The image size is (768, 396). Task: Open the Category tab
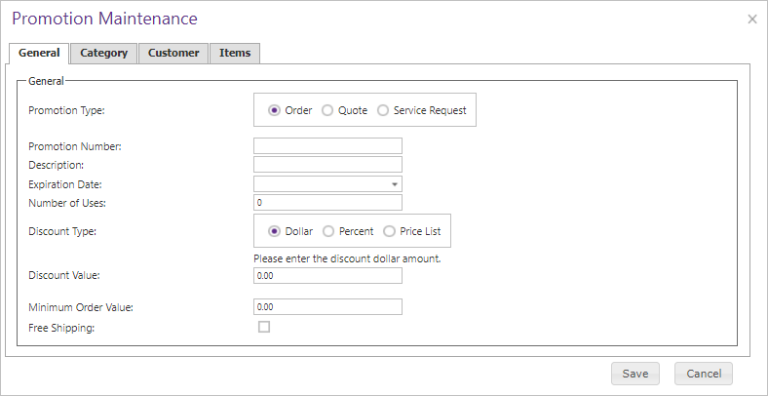(103, 54)
